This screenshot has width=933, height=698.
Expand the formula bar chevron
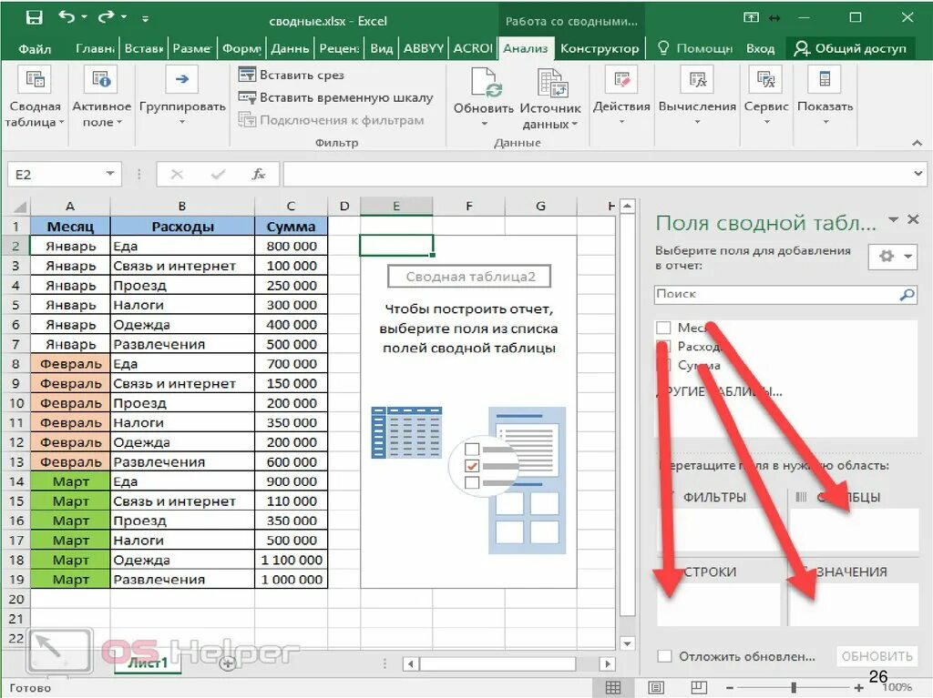[x=918, y=174]
